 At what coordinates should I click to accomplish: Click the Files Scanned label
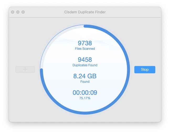pos(85,49)
